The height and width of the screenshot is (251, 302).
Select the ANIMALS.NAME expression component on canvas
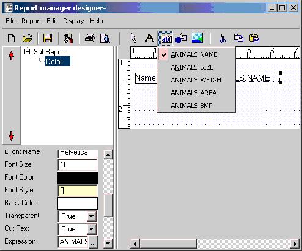pos(258,78)
